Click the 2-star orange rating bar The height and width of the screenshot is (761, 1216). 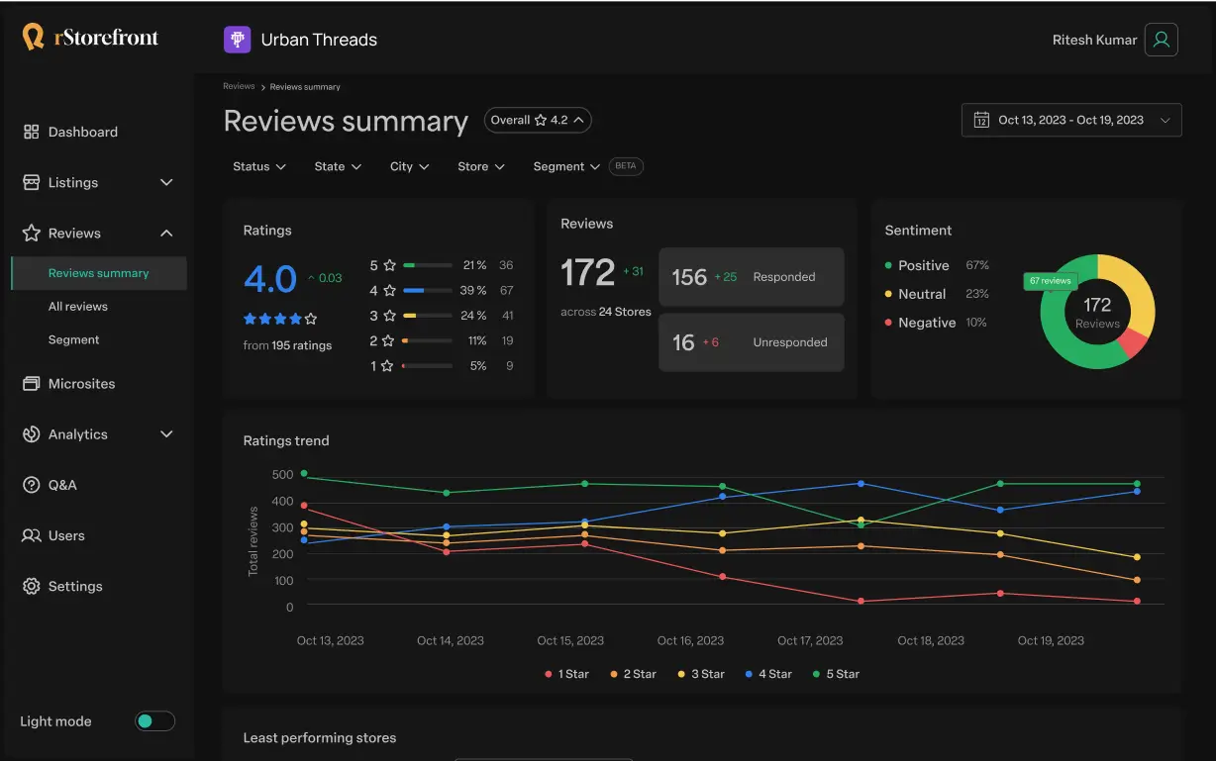(x=427, y=340)
